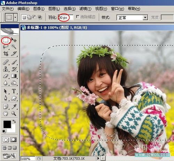Click the width (宽度) input field
This screenshot has height=161, width=174.
tap(167, 18)
